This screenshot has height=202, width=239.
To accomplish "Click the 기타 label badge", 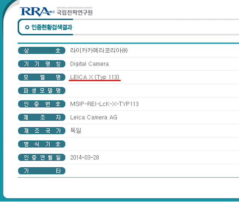I will 42,171.
